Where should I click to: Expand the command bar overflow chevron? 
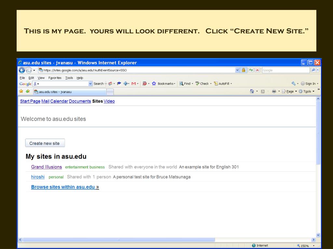point(318,89)
